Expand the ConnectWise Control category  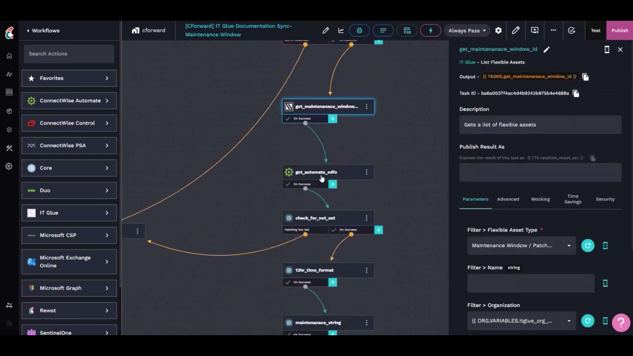pos(69,123)
